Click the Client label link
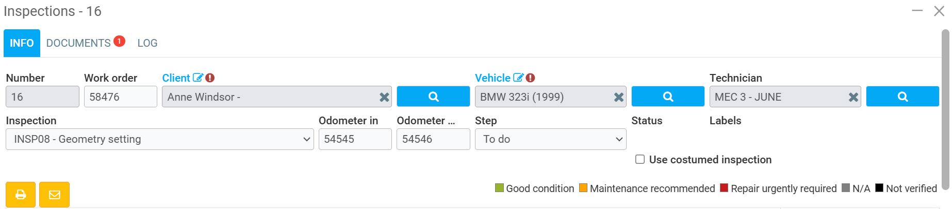 (x=176, y=78)
